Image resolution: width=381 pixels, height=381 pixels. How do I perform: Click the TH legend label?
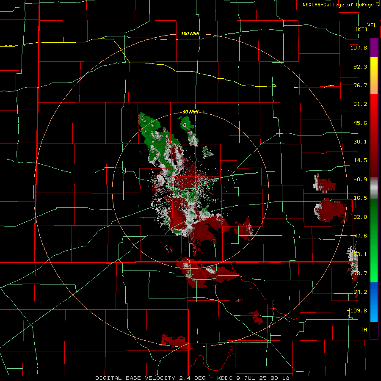point(364,330)
